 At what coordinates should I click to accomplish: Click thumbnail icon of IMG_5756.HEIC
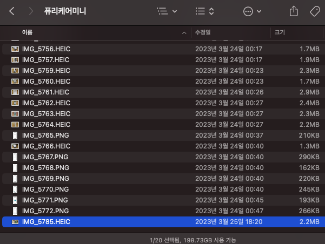[15, 49]
